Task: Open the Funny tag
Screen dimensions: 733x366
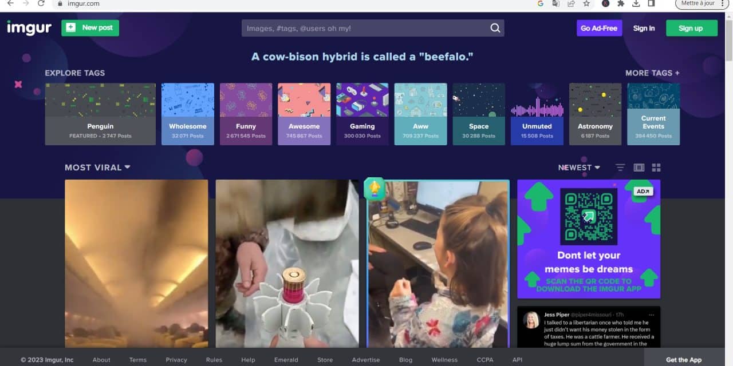Action: 246,114
